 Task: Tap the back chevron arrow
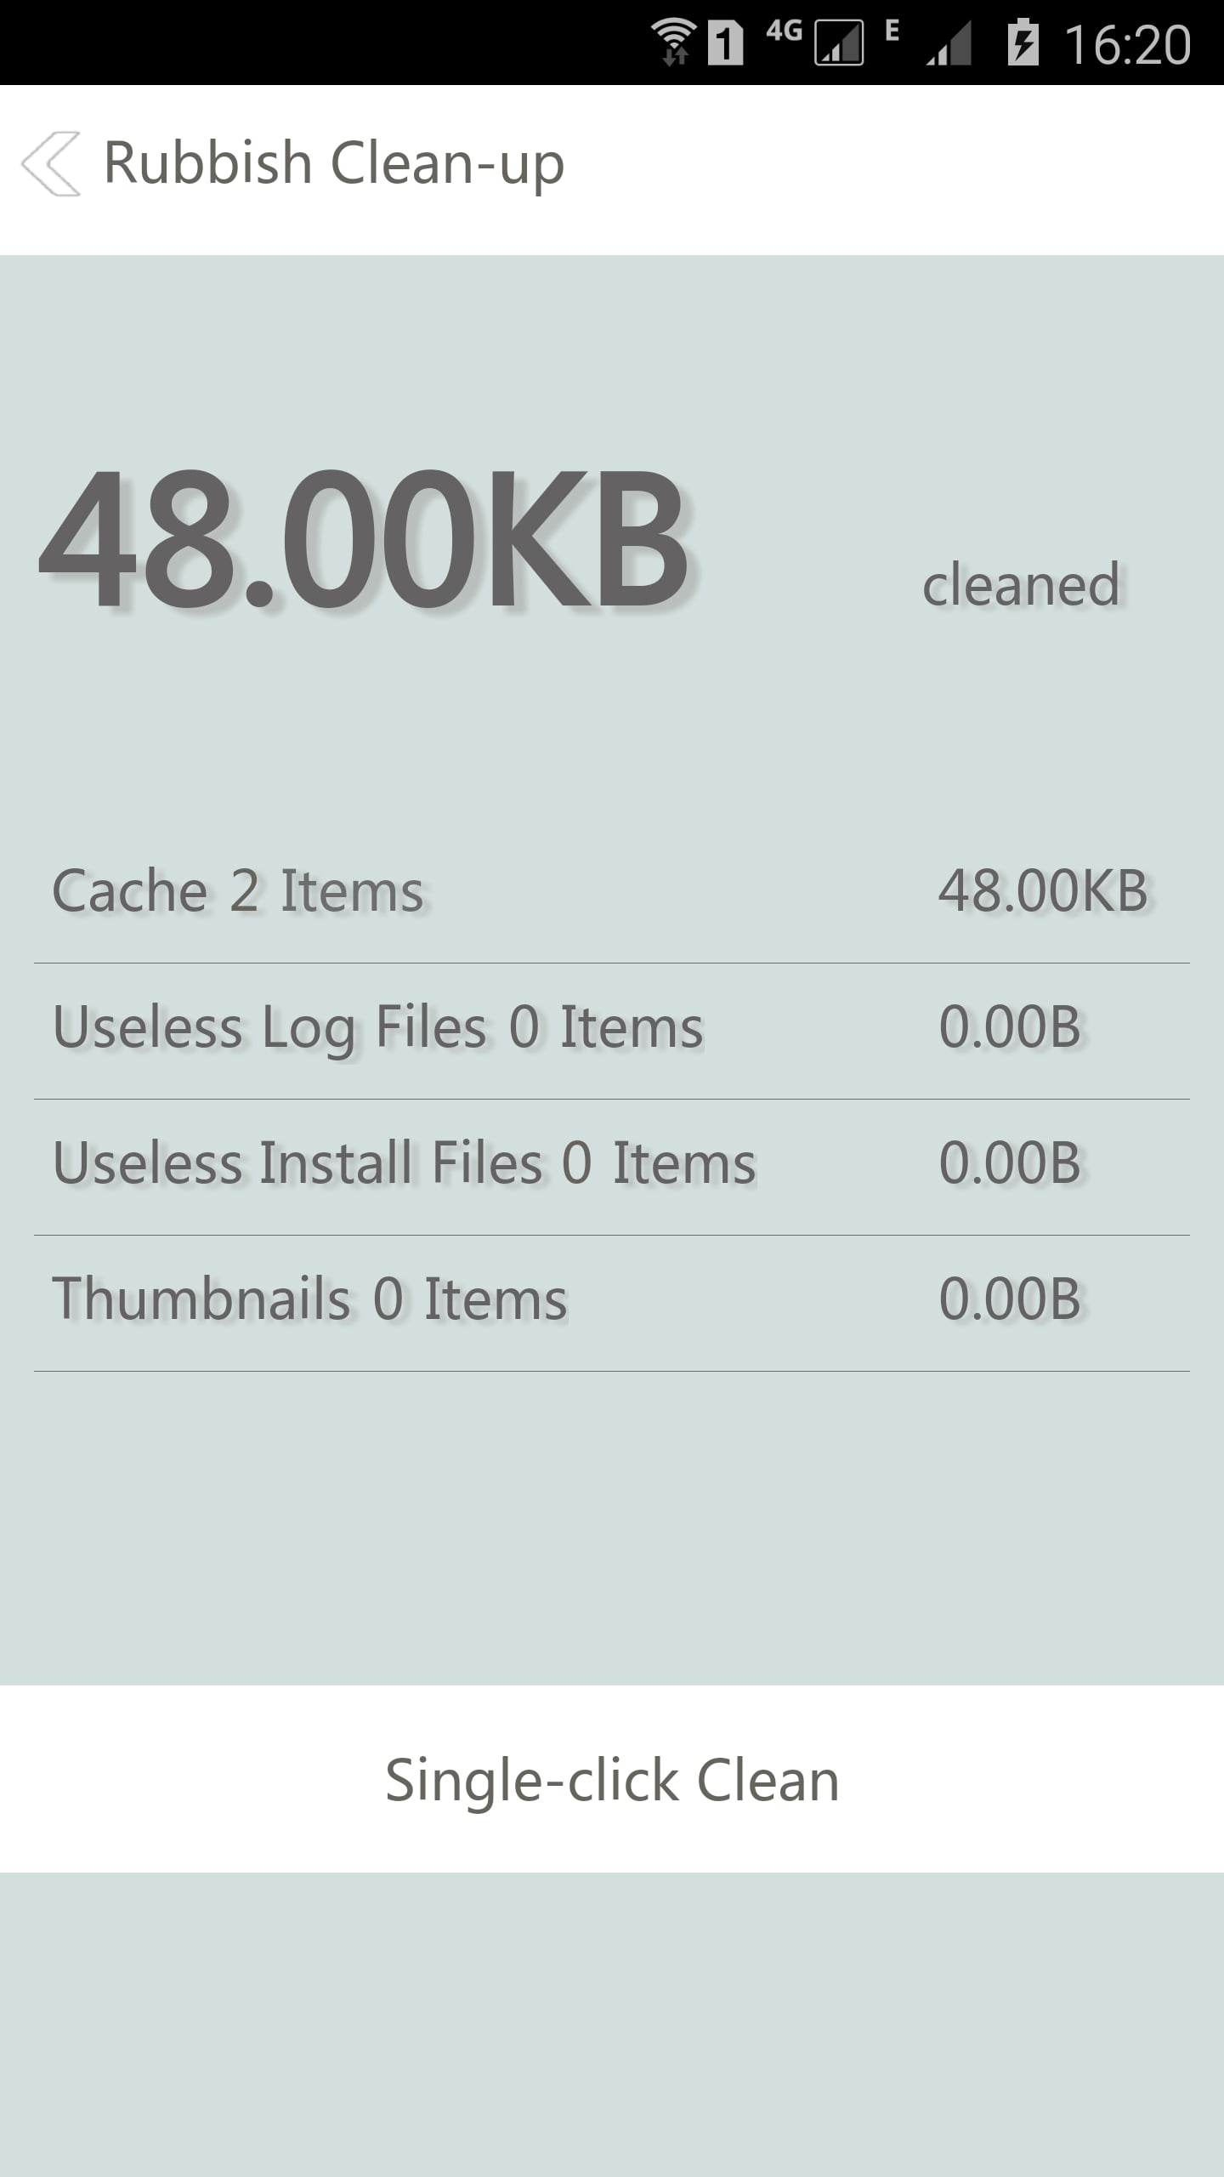click(51, 163)
